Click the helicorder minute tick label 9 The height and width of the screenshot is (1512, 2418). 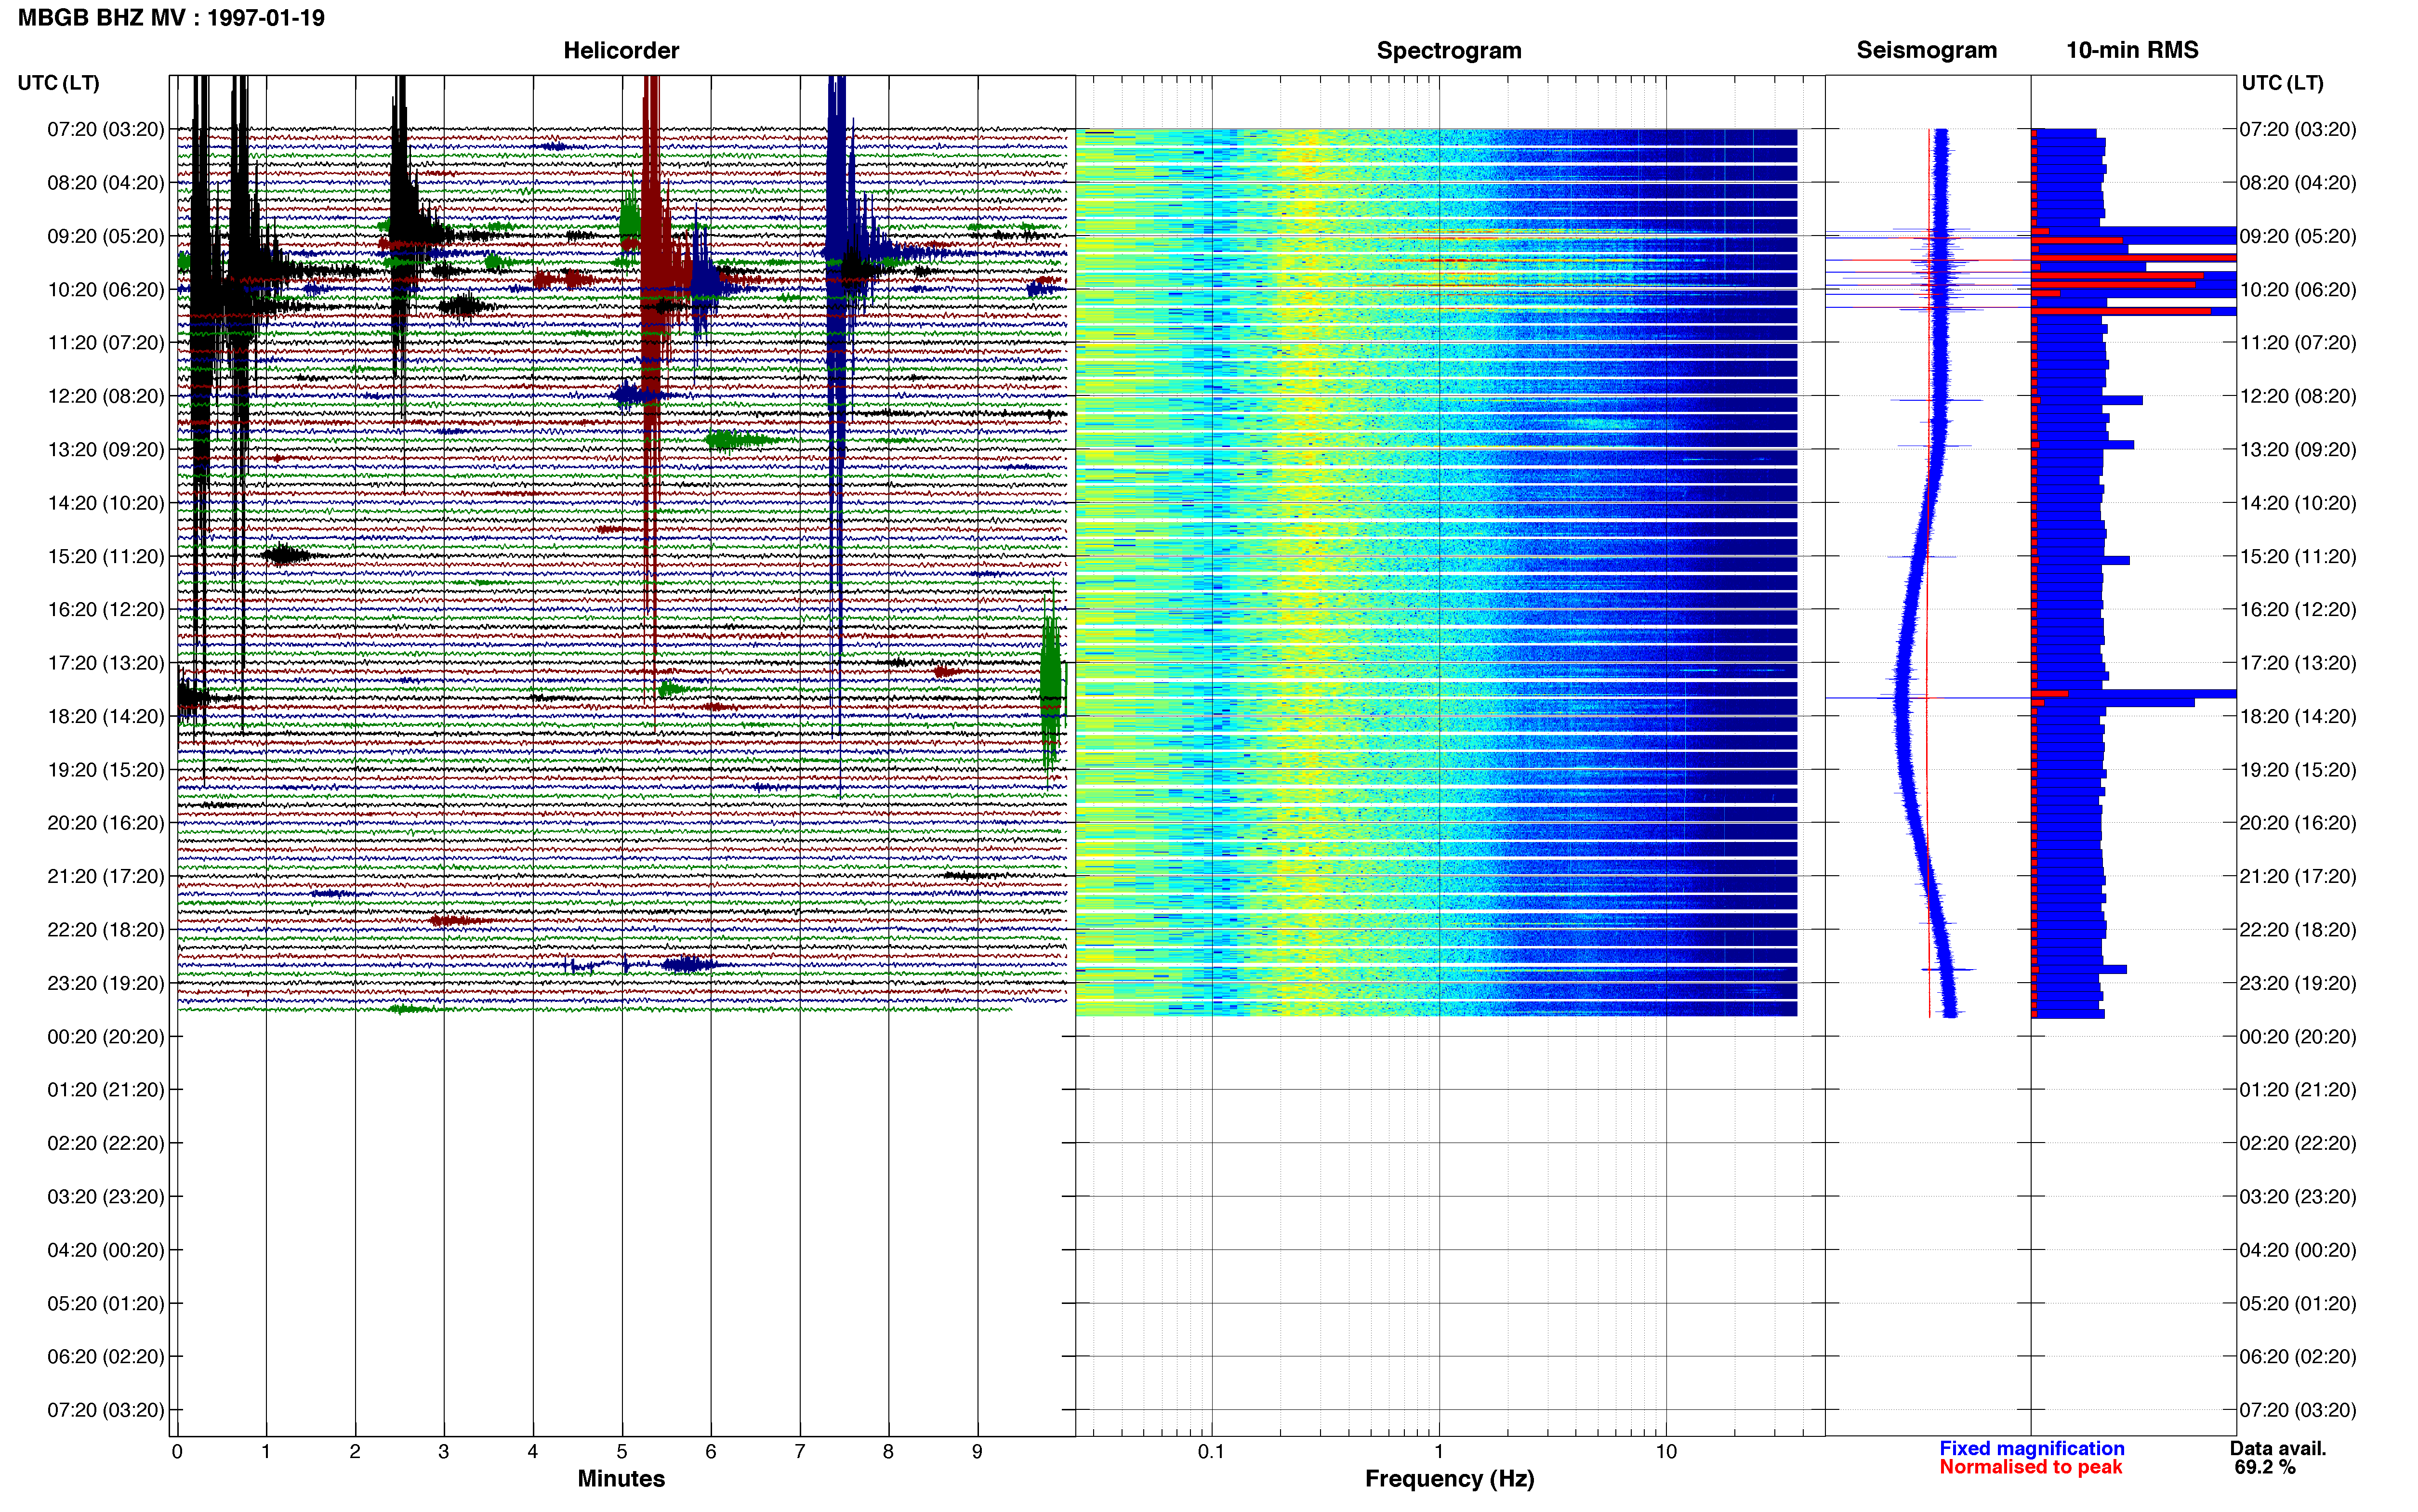pyautogui.click(x=977, y=1451)
